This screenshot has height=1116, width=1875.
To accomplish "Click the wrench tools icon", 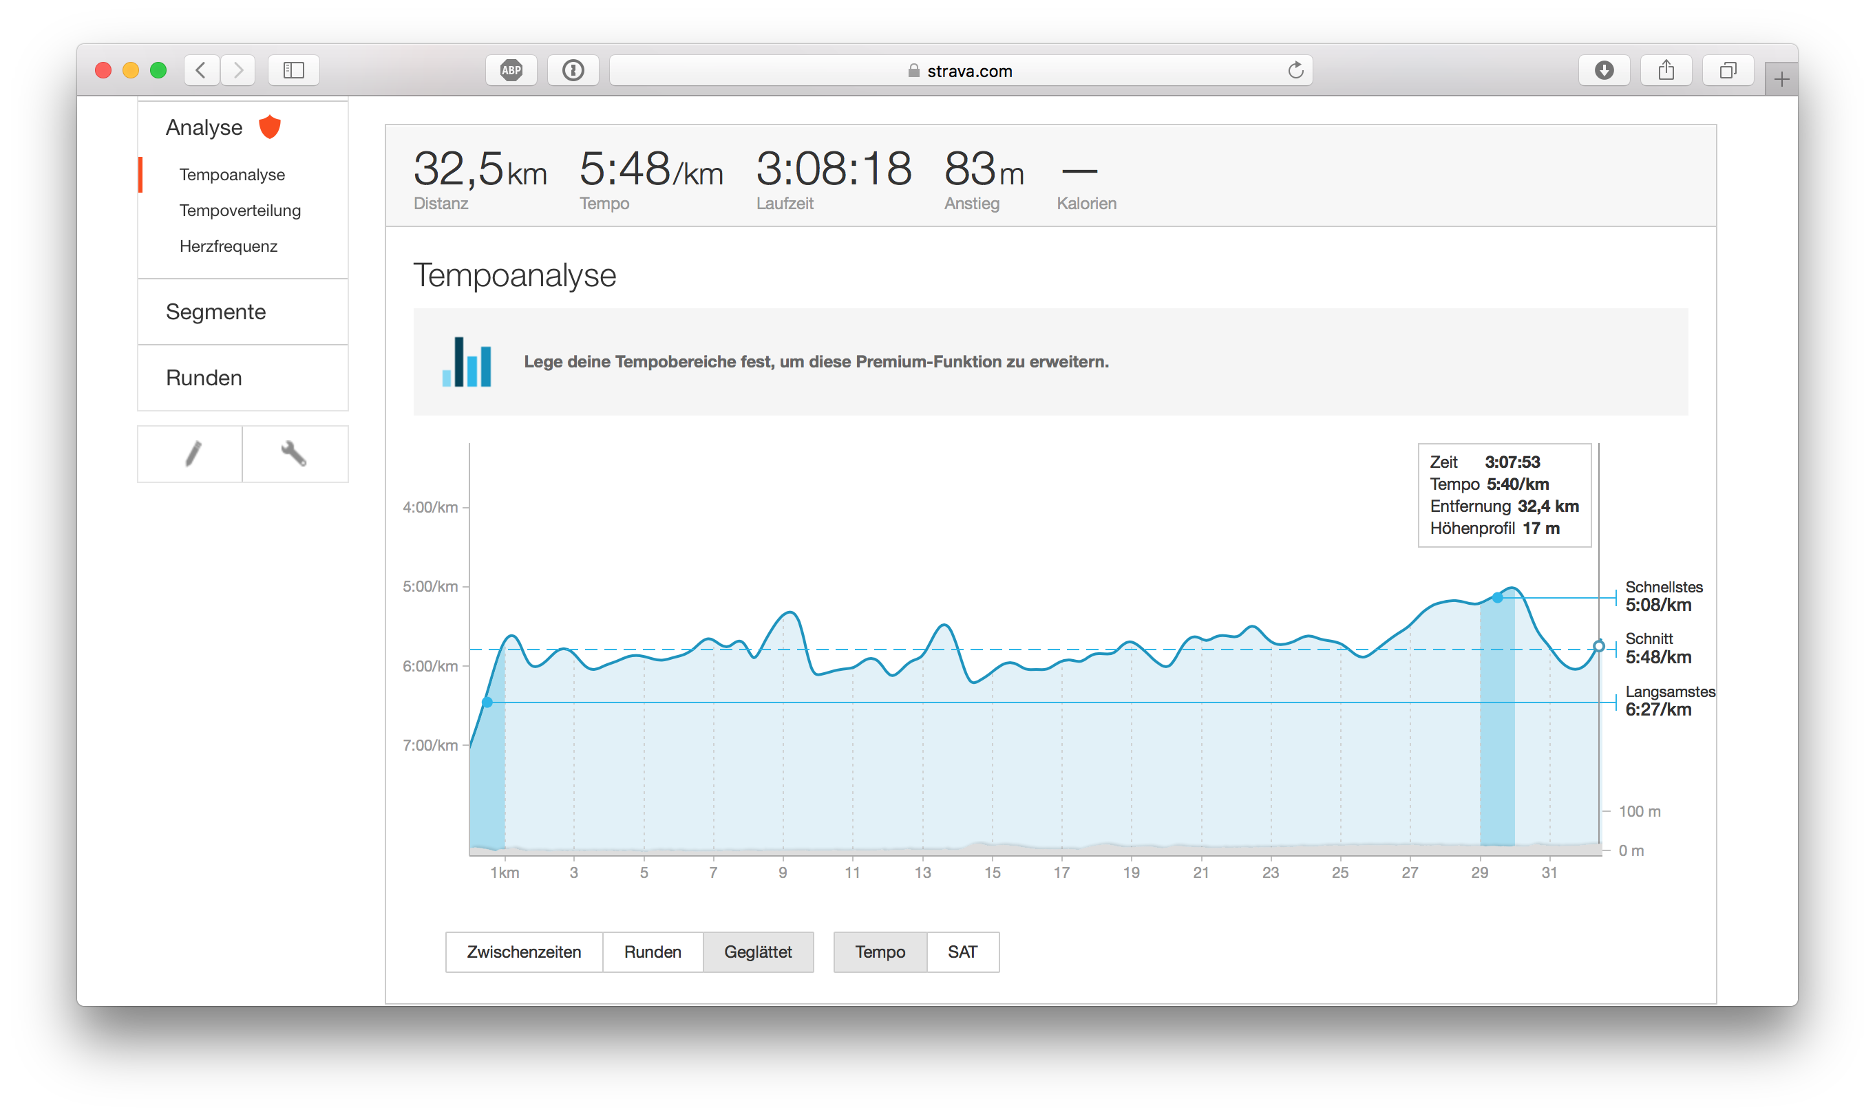I will [293, 453].
